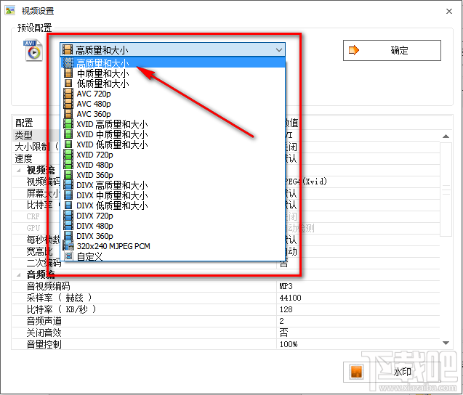Close the 视频设置 dialog
Image resolution: width=463 pixels, height=395 pixels.
pos(449,11)
